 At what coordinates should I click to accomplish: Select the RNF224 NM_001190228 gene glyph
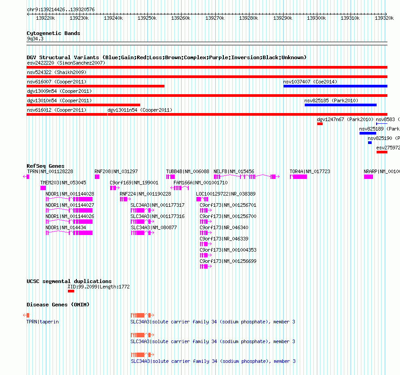point(125,199)
